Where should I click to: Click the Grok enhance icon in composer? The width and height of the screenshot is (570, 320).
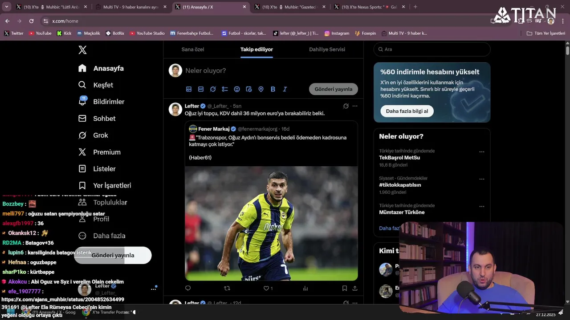point(213,89)
